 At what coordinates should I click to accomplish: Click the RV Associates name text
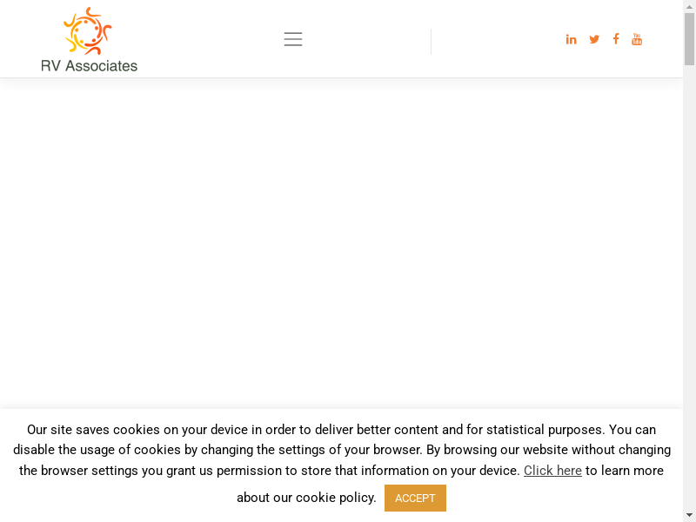(x=90, y=66)
